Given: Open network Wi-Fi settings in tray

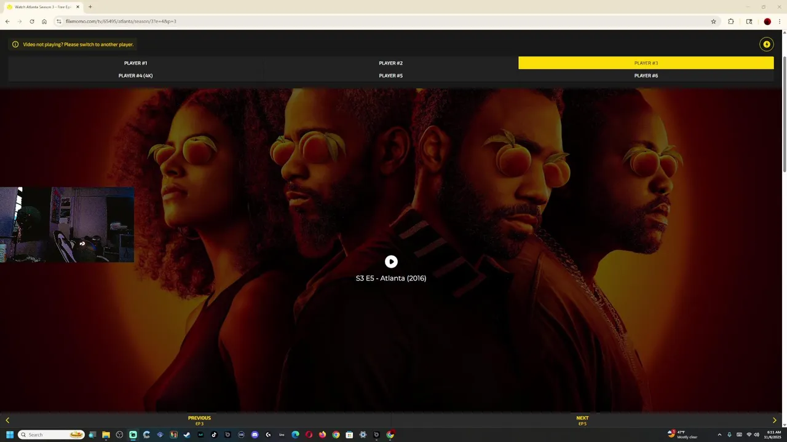Looking at the screenshot, I should tap(749, 435).
